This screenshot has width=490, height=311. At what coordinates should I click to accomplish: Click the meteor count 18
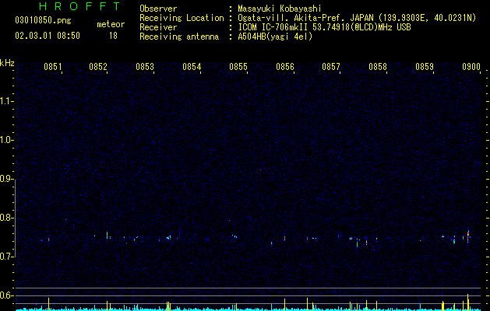[113, 36]
